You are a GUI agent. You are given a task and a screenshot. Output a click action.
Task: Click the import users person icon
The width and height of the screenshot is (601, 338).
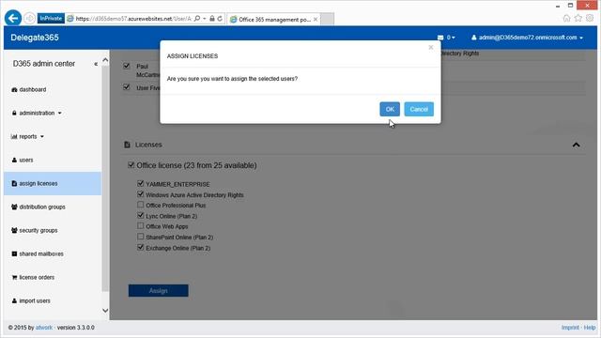14,300
